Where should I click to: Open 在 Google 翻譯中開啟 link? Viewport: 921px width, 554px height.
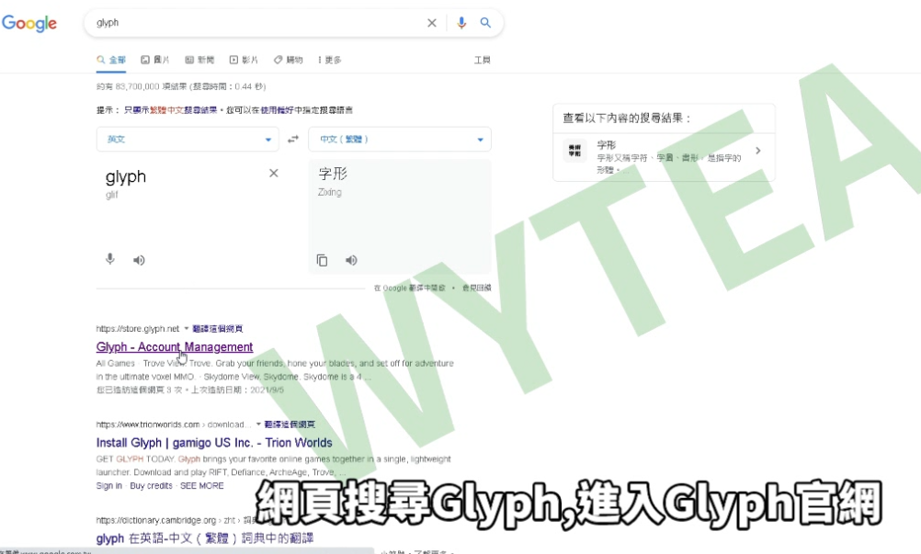pyautogui.click(x=410, y=288)
